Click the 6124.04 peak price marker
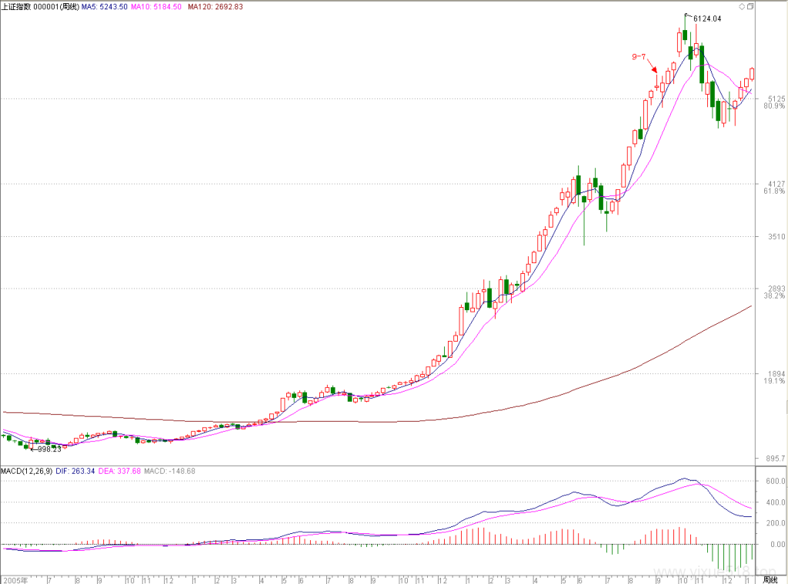This screenshot has height=584, width=788. [x=704, y=18]
